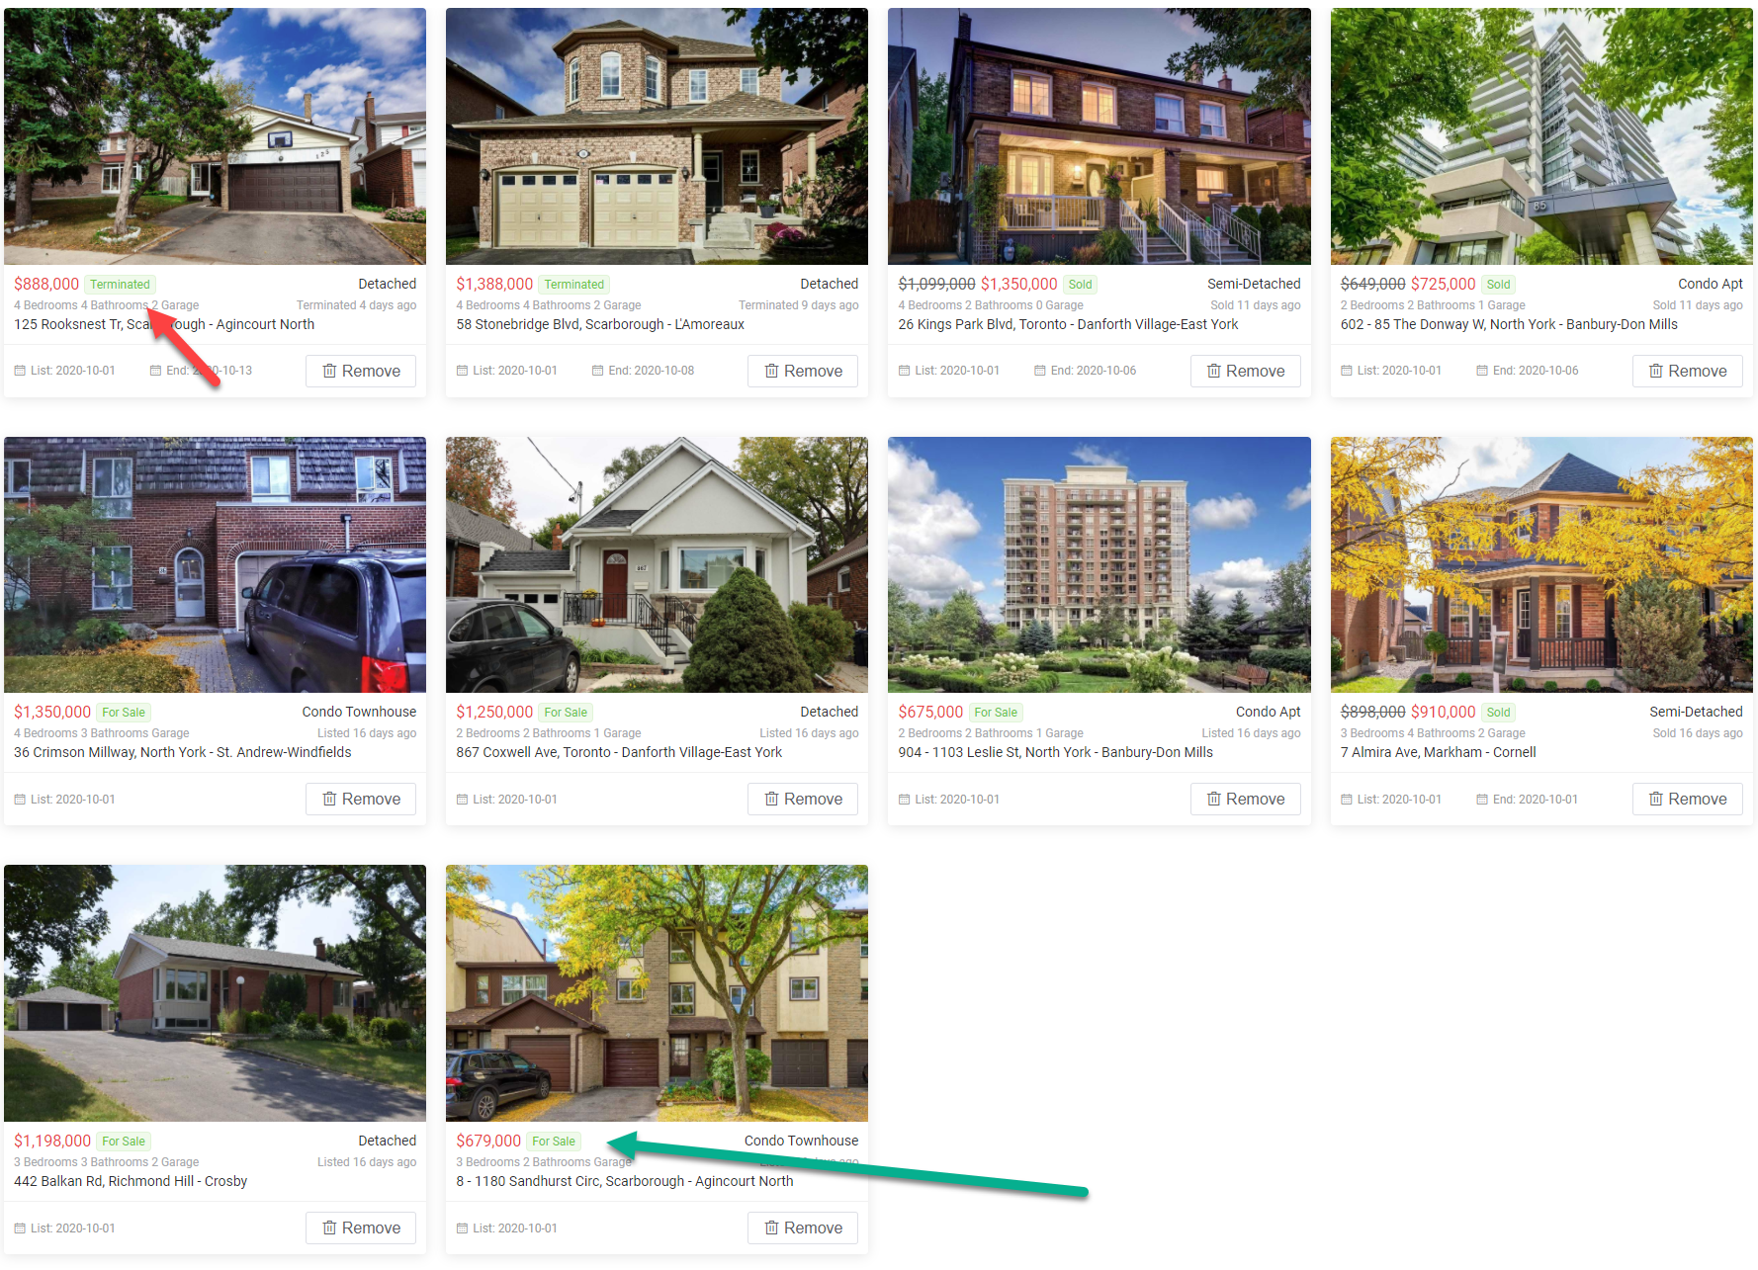Click the Sold badge on 7 Almira Ave
Image resolution: width=1758 pixels, height=1270 pixels.
1498,713
